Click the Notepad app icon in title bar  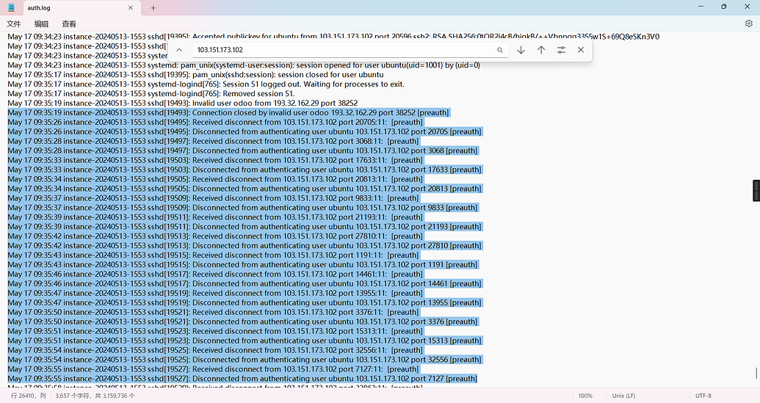coord(11,7)
